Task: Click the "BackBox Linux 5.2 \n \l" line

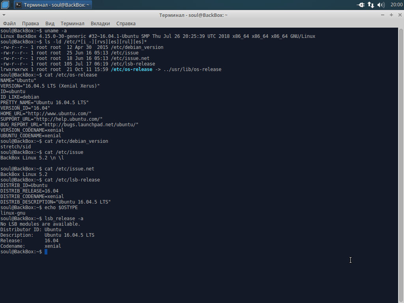Action: coord(32,158)
